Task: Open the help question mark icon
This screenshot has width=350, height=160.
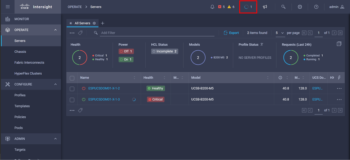Action: 316,7
